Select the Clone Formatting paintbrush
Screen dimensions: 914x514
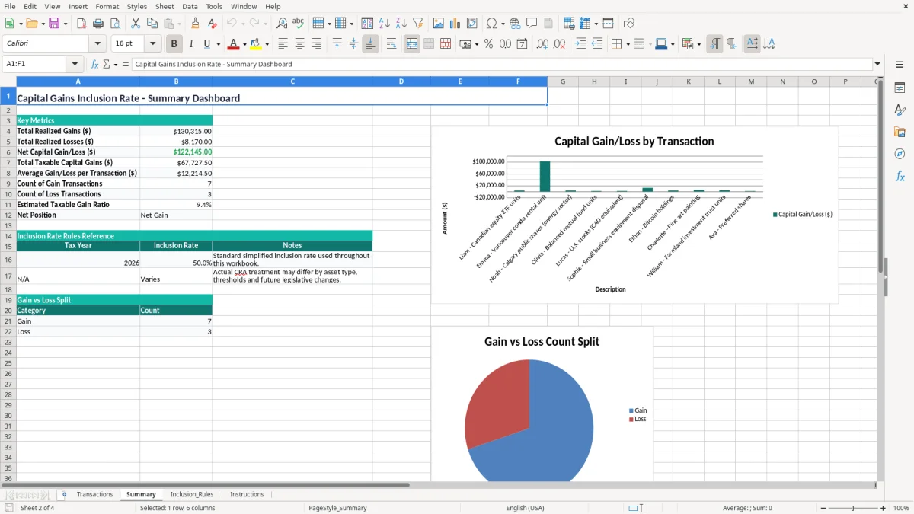196,24
